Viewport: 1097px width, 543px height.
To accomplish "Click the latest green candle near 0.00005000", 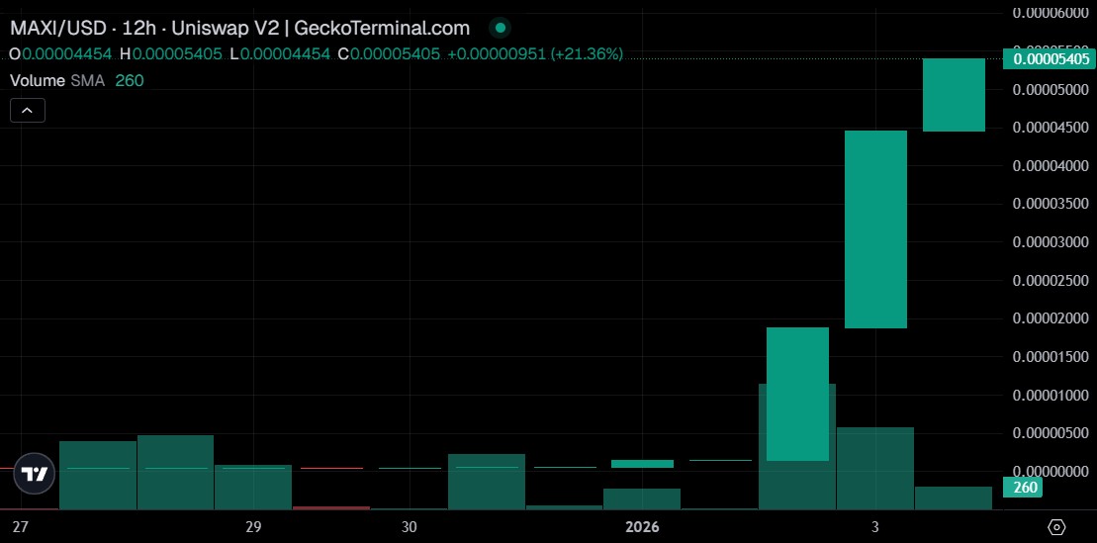I will point(954,95).
